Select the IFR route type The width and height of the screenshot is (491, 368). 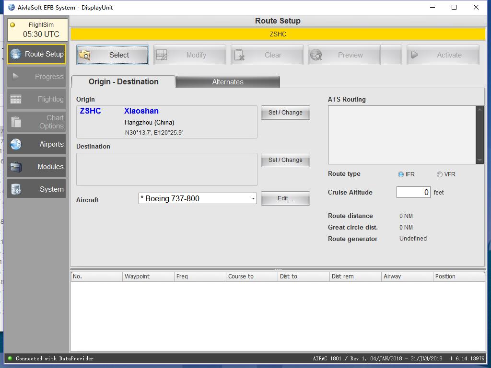tap(401, 174)
